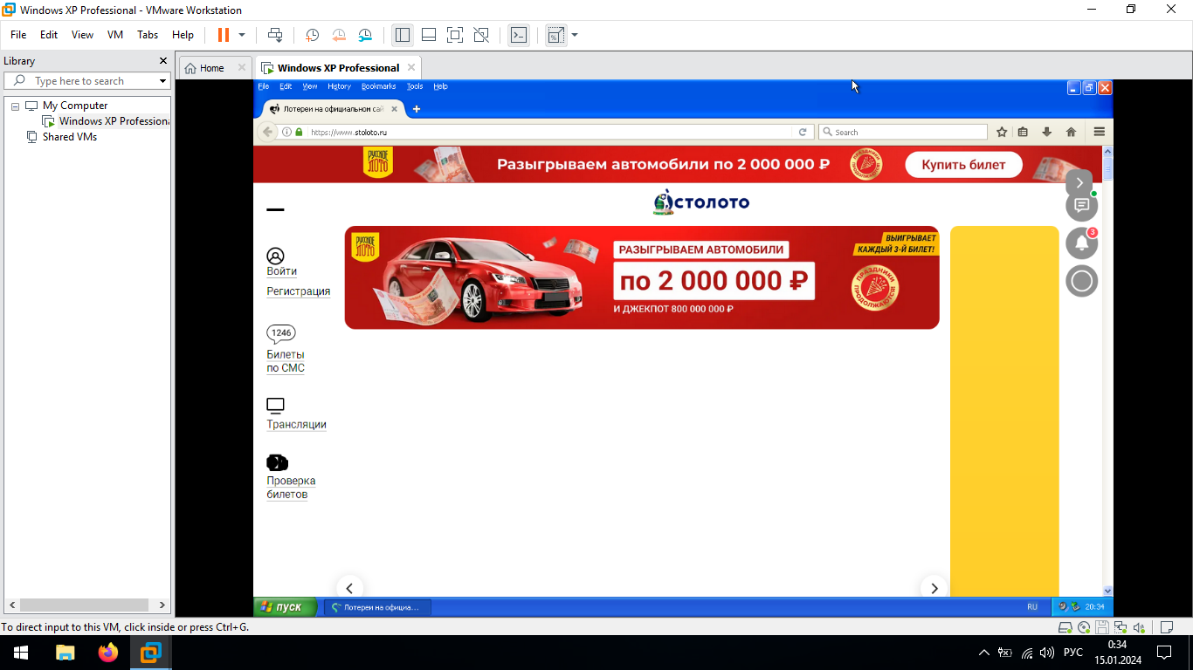This screenshot has height=670, width=1193.
Task: Click the library search field
Action: [x=87, y=81]
